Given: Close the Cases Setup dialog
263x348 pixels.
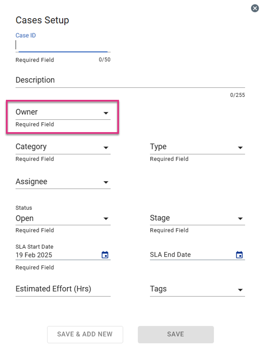Looking at the screenshot, I should tap(255, 9).
